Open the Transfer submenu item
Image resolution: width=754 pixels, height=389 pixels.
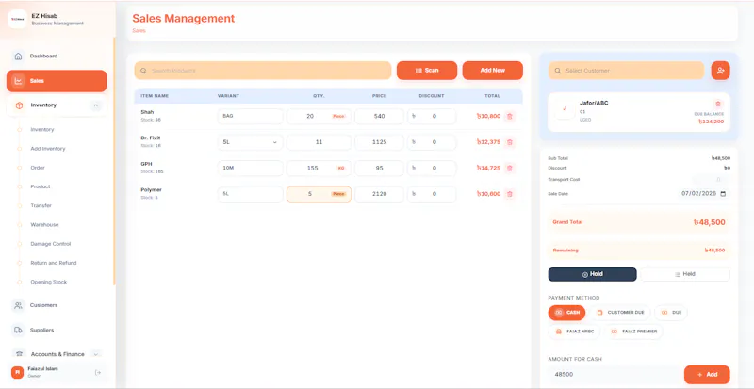41,205
